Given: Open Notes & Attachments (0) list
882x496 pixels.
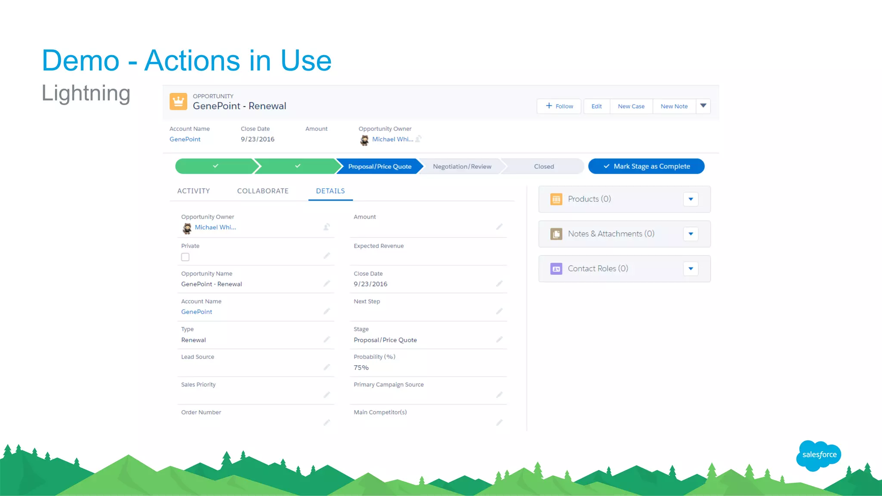Looking at the screenshot, I should coord(611,234).
